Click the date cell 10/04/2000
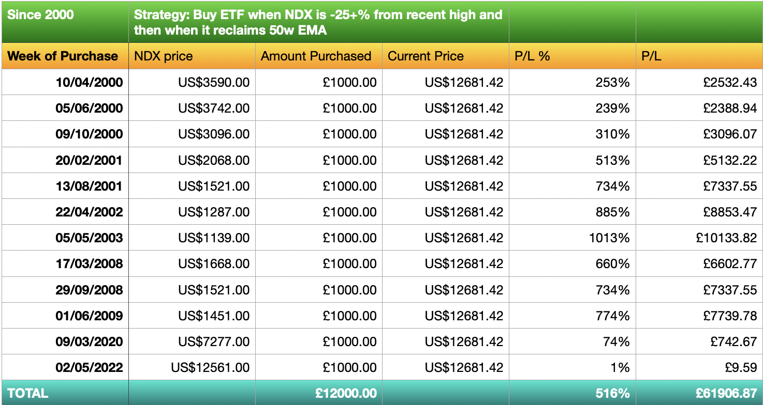The image size is (763, 405). (x=65, y=82)
